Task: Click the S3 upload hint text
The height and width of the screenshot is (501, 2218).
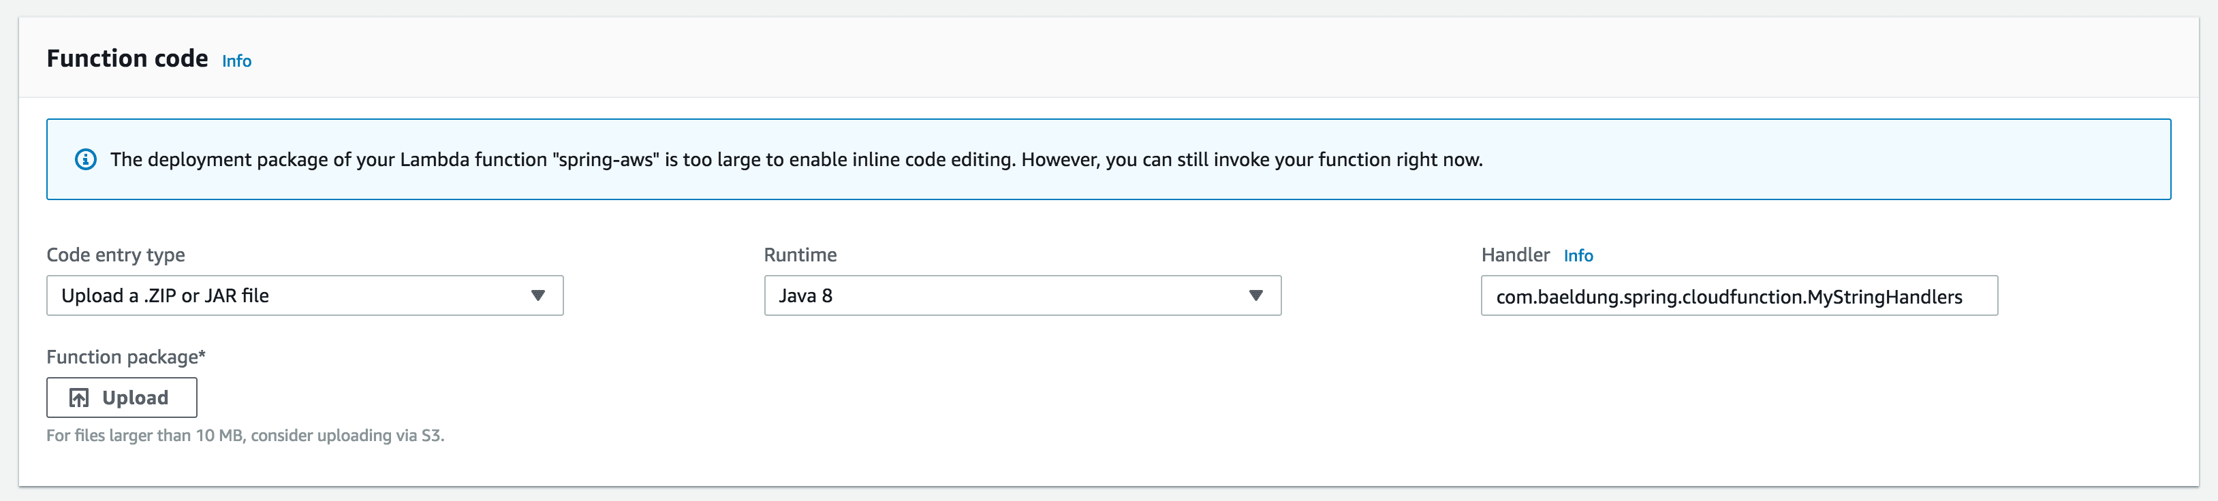Action: (x=245, y=436)
